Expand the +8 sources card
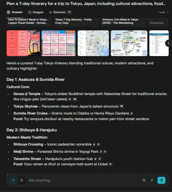The width and height of the screenshot is (172, 192). point(158,22)
